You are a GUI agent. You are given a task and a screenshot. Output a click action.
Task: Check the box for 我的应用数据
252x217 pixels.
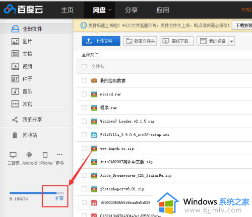[84, 80]
